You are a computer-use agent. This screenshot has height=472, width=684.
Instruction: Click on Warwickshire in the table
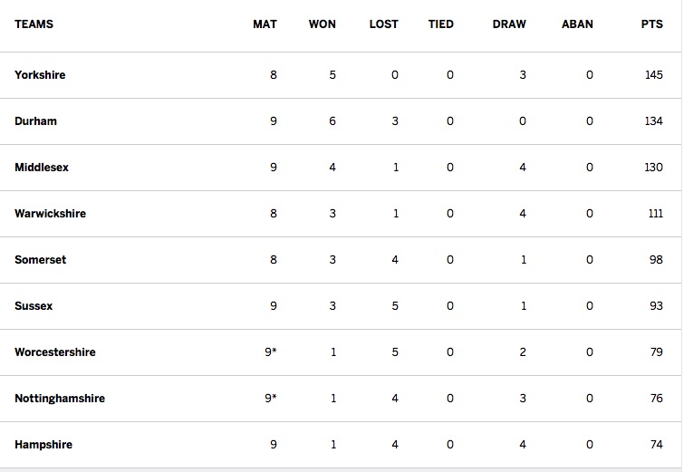point(50,214)
